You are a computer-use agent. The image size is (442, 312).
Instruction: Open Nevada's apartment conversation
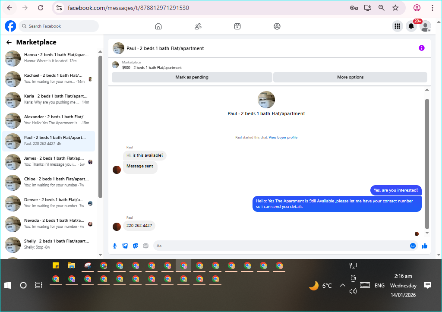point(48,224)
